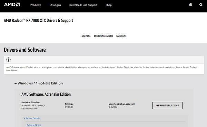Open the Shop menu
Image resolution: width=207 pixels, height=127 pixels.
click(x=109, y=5)
